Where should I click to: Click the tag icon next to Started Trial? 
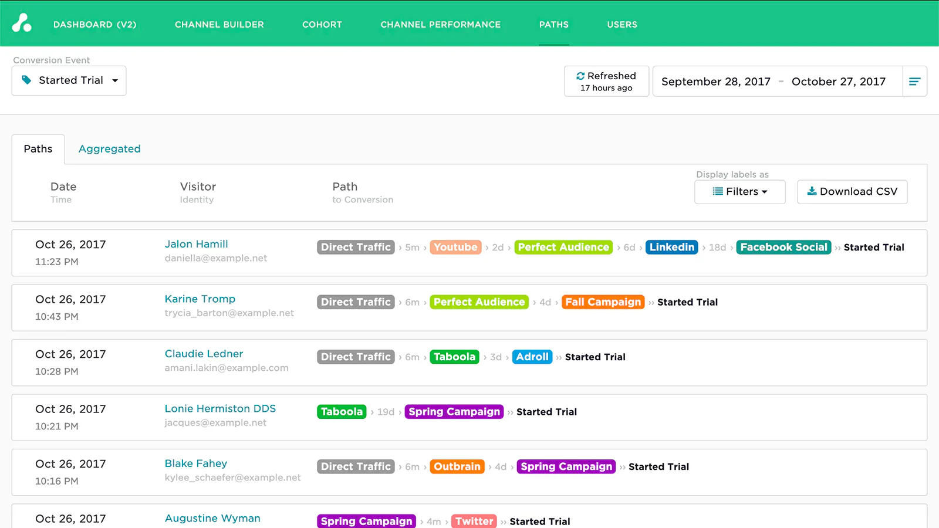coord(26,80)
